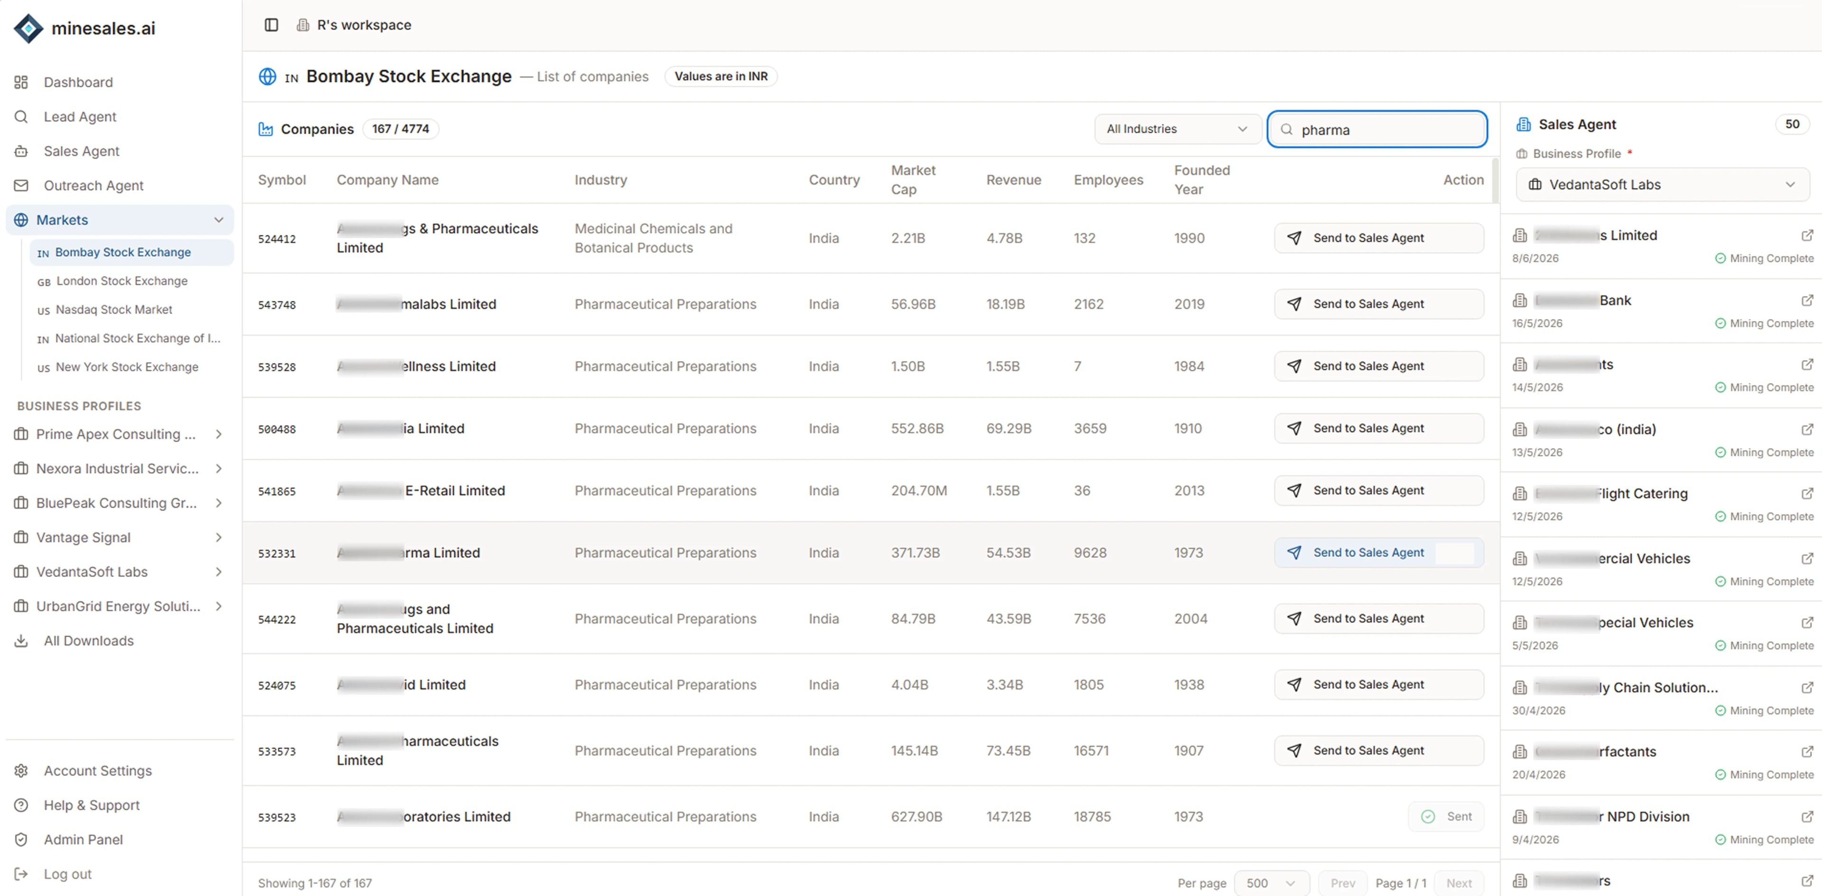Click the 'Values are in INR' badge
1822x896 pixels.
point(721,76)
